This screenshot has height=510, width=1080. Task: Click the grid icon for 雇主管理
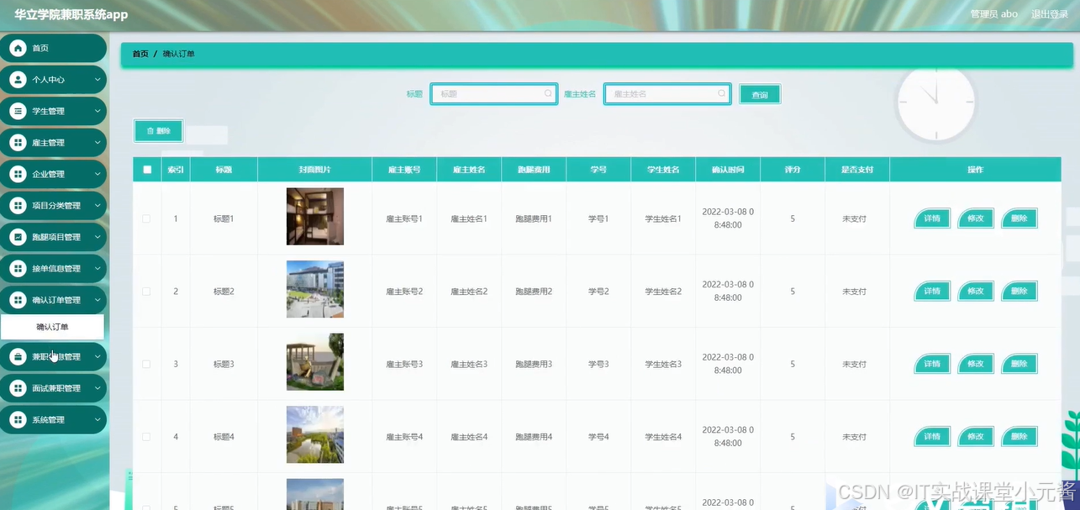pyautogui.click(x=18, y=143)
